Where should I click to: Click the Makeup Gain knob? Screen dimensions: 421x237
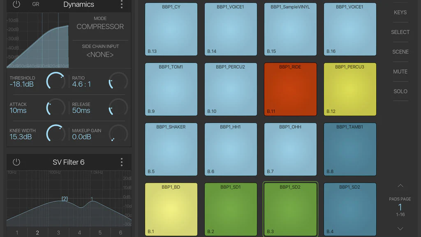118,134
